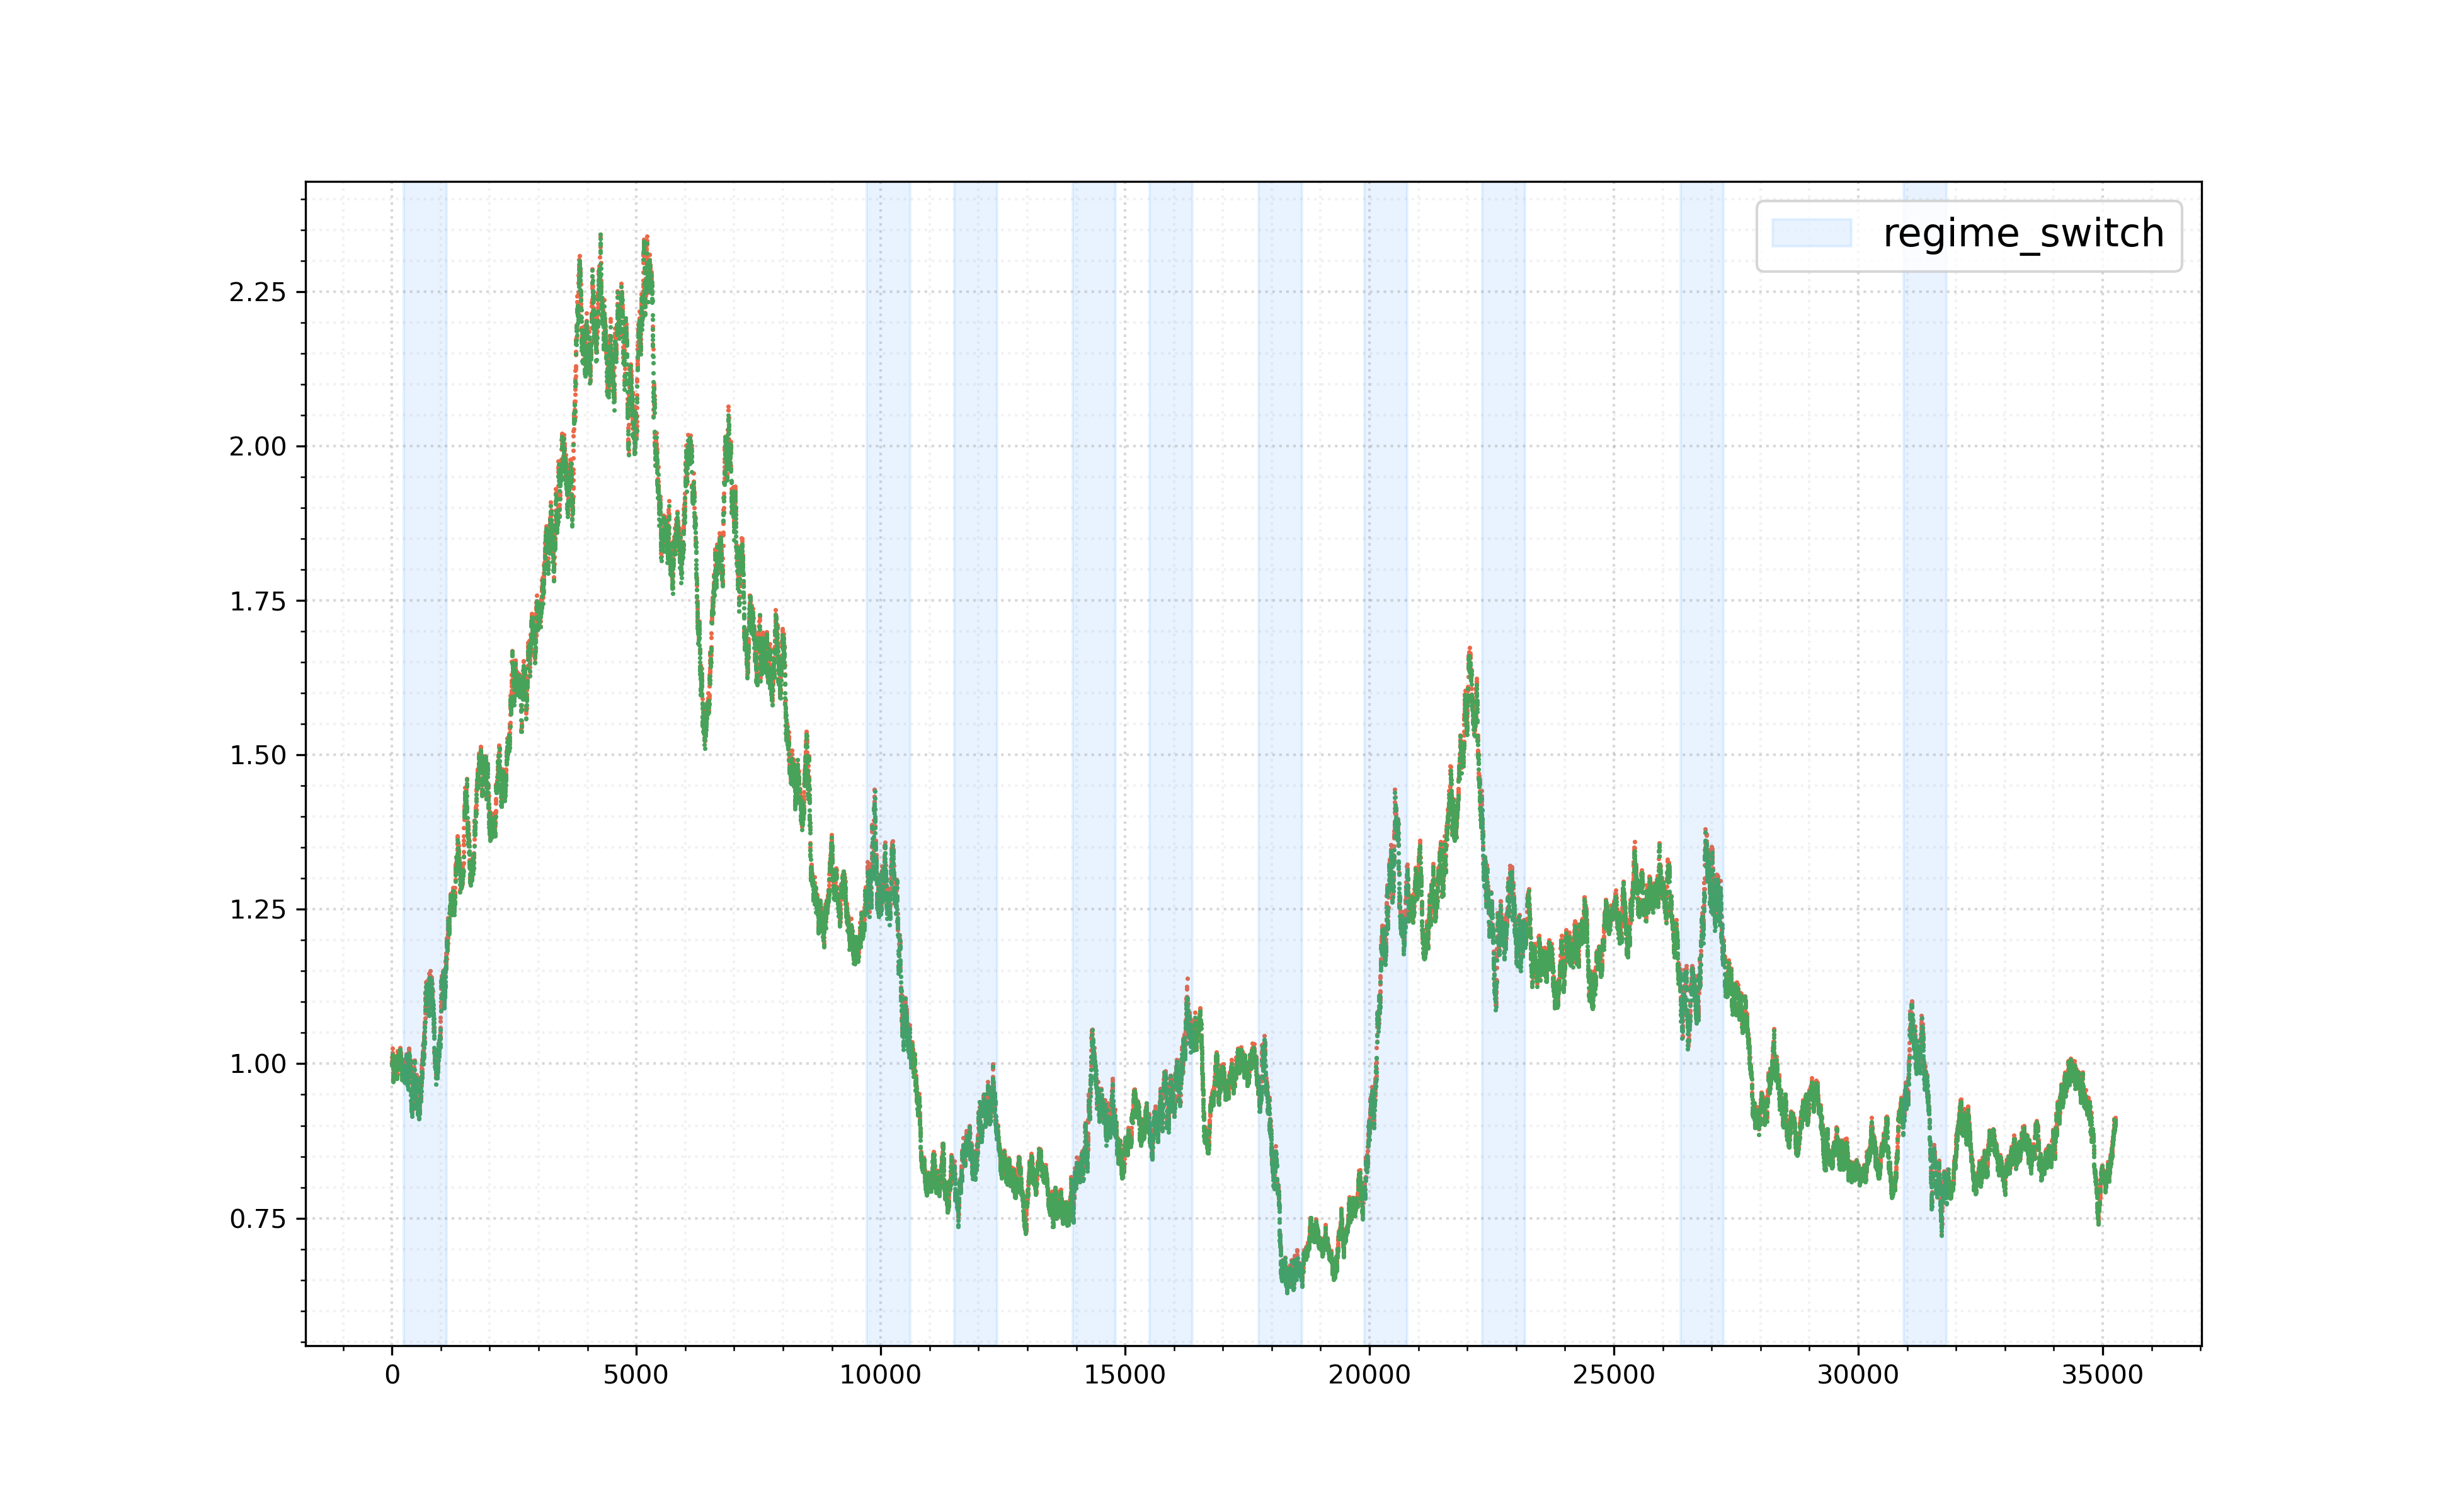Click the shaded regime band near 31000

click(1925, 764)
